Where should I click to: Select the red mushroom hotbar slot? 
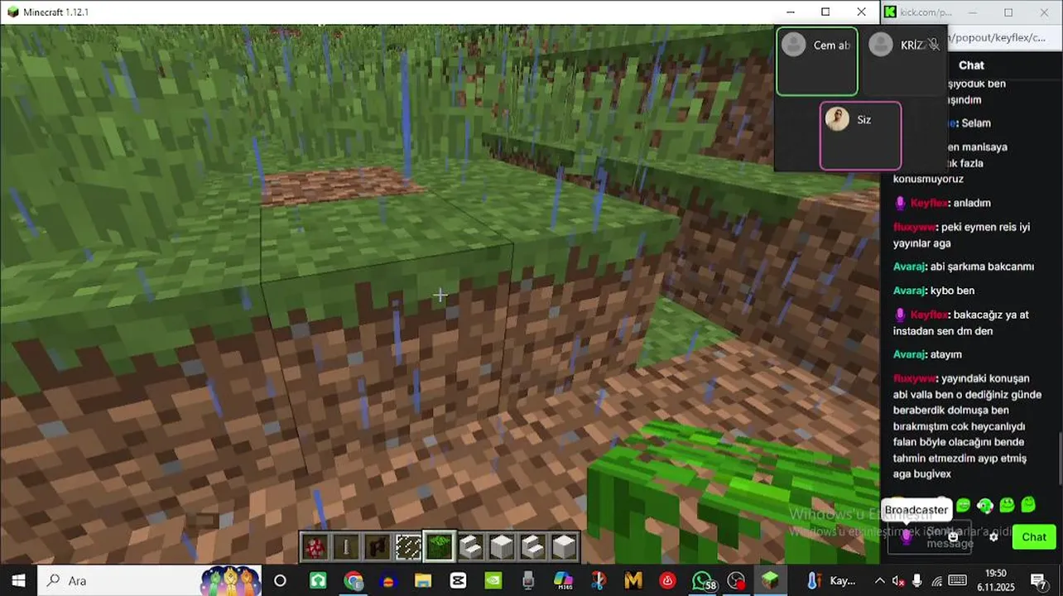(315, 547)
